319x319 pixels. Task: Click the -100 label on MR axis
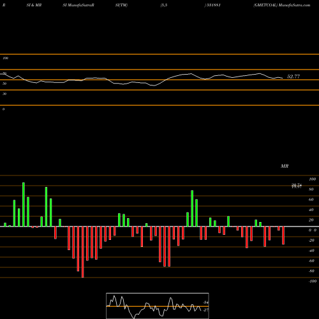click(x=313, y=281)
